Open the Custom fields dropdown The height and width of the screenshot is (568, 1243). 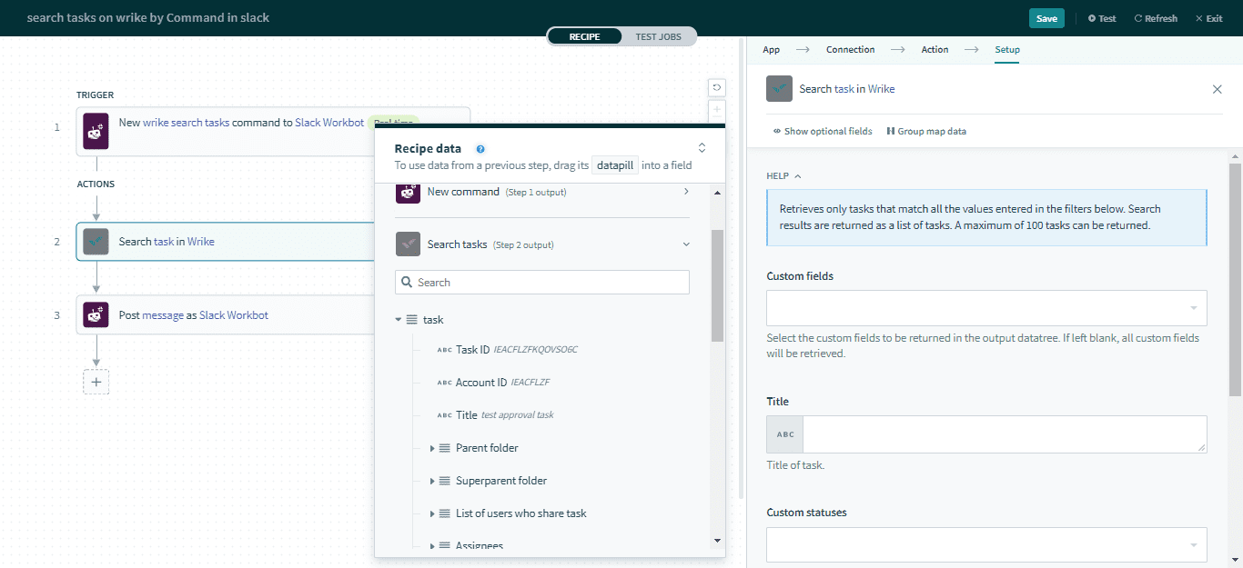(x=986, y=308)
